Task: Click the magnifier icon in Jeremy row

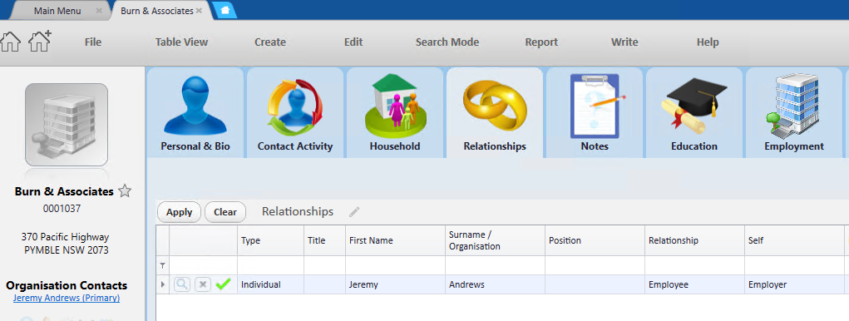Action: pos(182,284)
